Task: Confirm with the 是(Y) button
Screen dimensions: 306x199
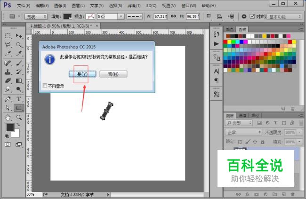Action: (x=82, y=74)
